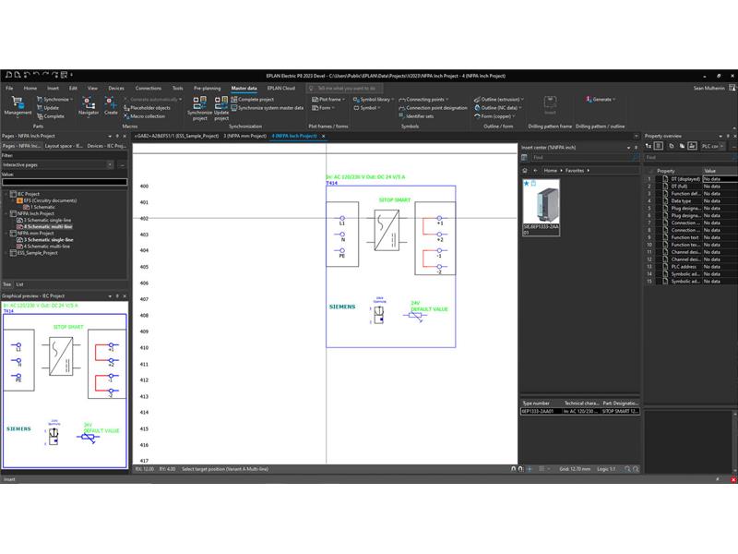Viewport: 738px width, 554px height.
Task: Click the first Property overview toolbar icon
Action: click(x=649, y=146)
